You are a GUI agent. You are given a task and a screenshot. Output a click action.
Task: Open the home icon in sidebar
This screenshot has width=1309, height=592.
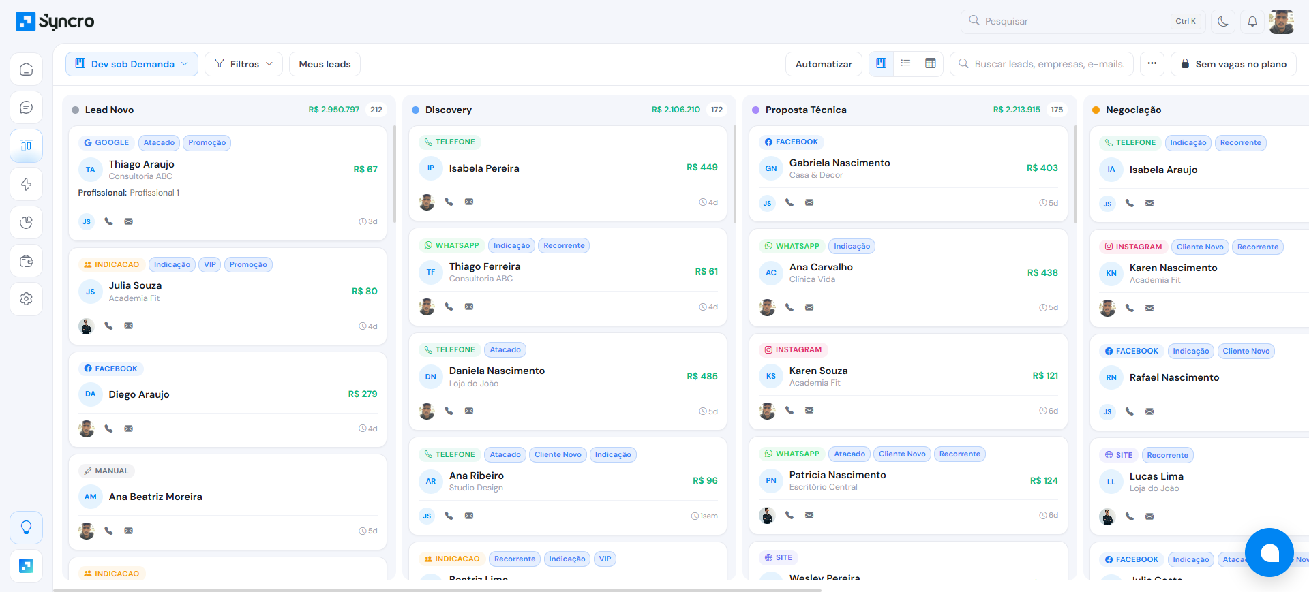(26, 69)
